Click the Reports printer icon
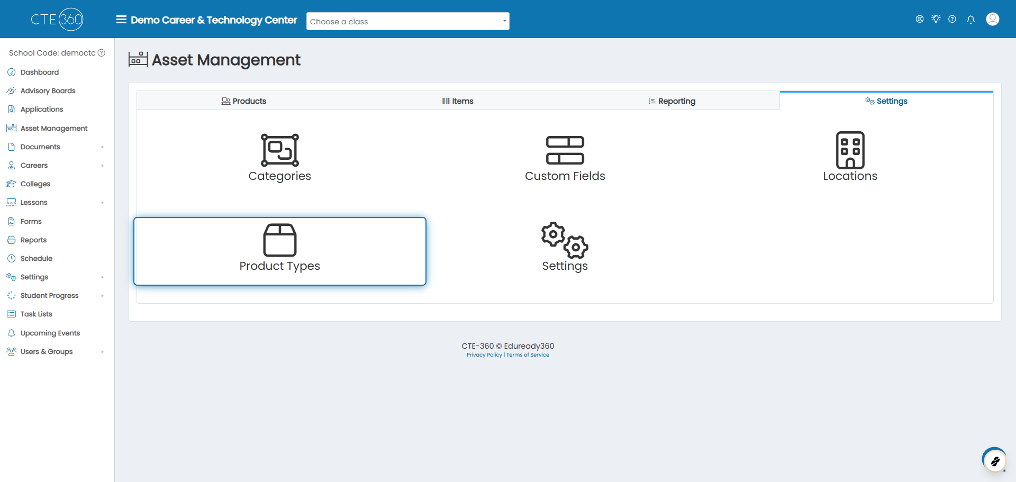Image resolution: width=1016 pixels, height=482 pixels. pos(11,240)
